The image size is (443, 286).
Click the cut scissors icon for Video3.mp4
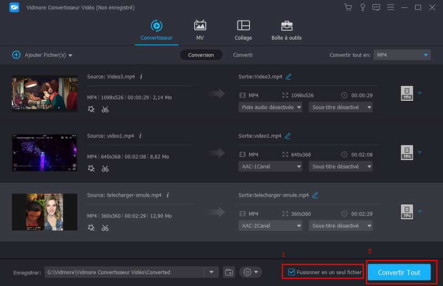pos(105,109)
